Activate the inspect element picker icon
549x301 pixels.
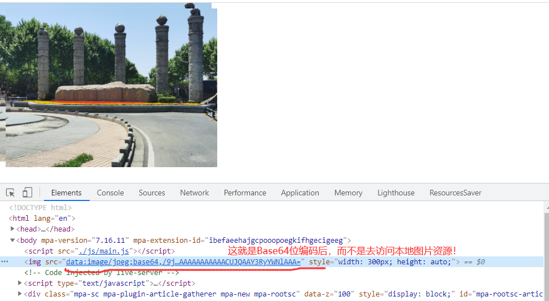tap(10, 193)
